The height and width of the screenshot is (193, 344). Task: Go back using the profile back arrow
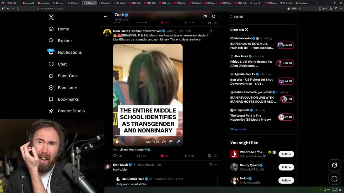coord(105,17)
